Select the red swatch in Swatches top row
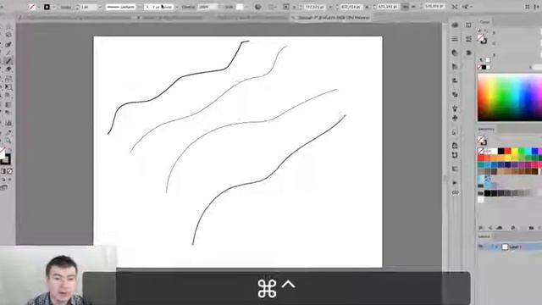This screenshot has width=542, height=305. click(x=508, y=151)
